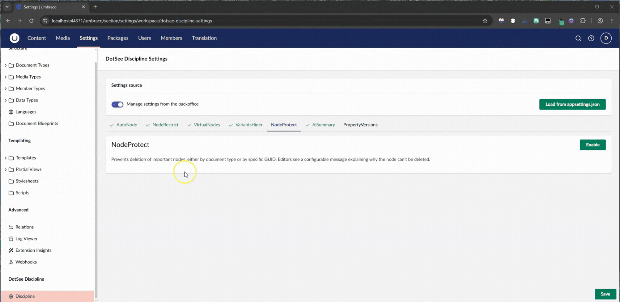
Task: Click the browser address bar URL
Action: [x=132, y=21]
